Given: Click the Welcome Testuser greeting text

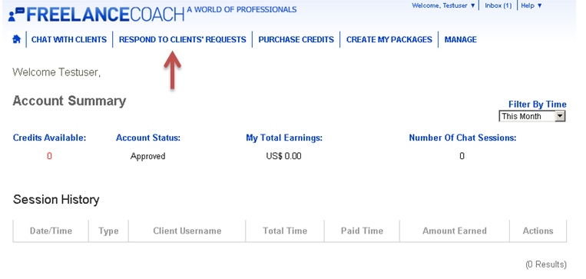Looking at the screenshot, I should click(56, 71).
